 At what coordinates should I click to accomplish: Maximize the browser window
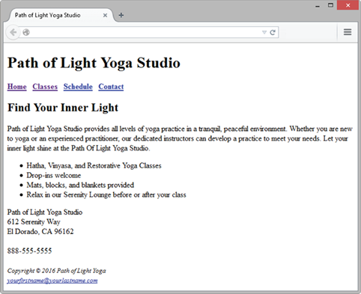tap(330, 5)
